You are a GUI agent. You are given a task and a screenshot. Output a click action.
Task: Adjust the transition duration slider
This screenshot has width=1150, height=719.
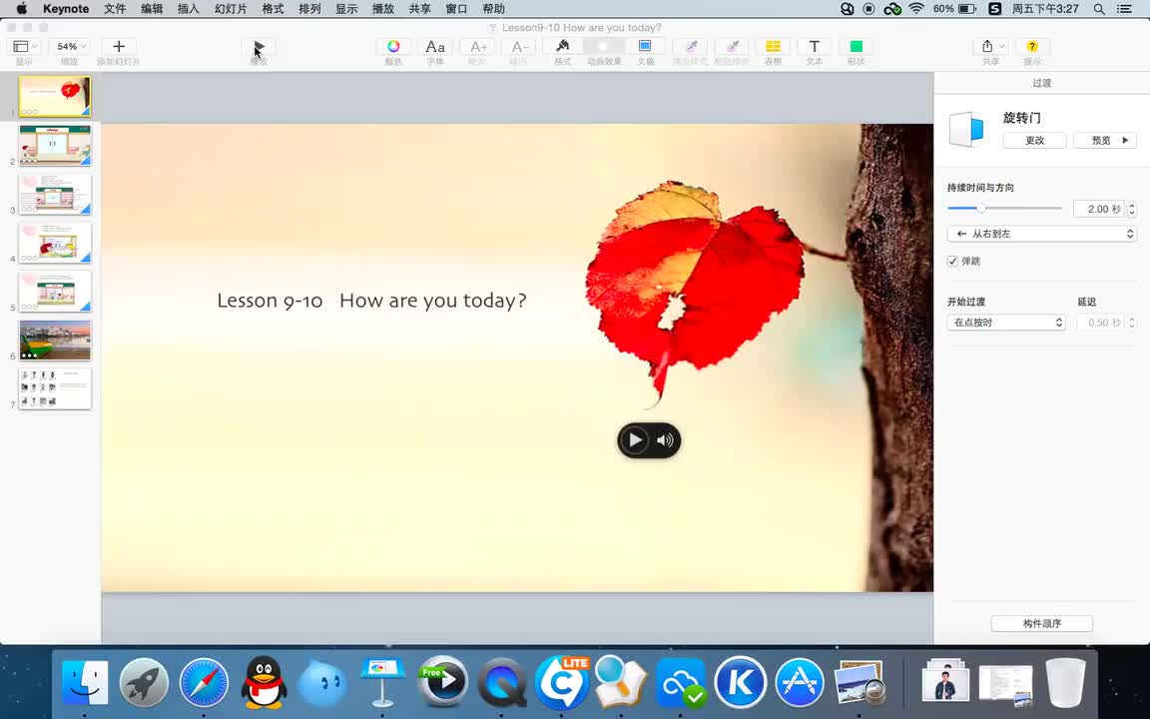click(980, 209)
